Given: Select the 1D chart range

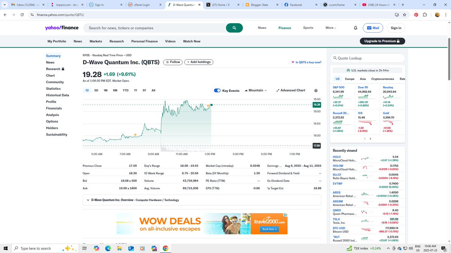Looking at the screenshot, I should coord(87,90).
